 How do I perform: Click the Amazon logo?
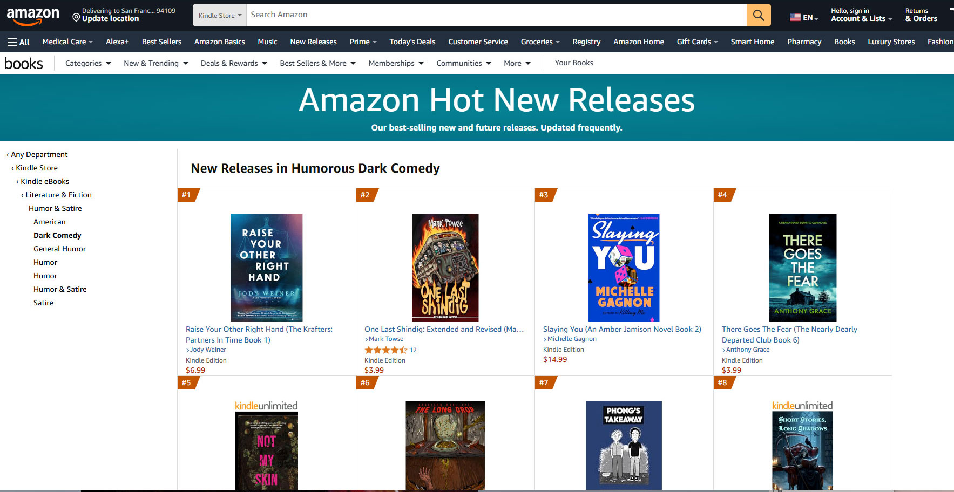[32, 15]
